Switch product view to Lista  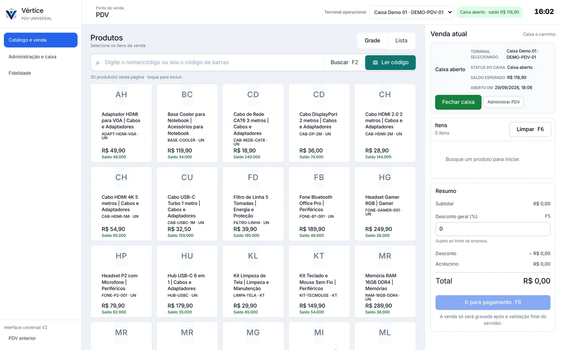401,41
